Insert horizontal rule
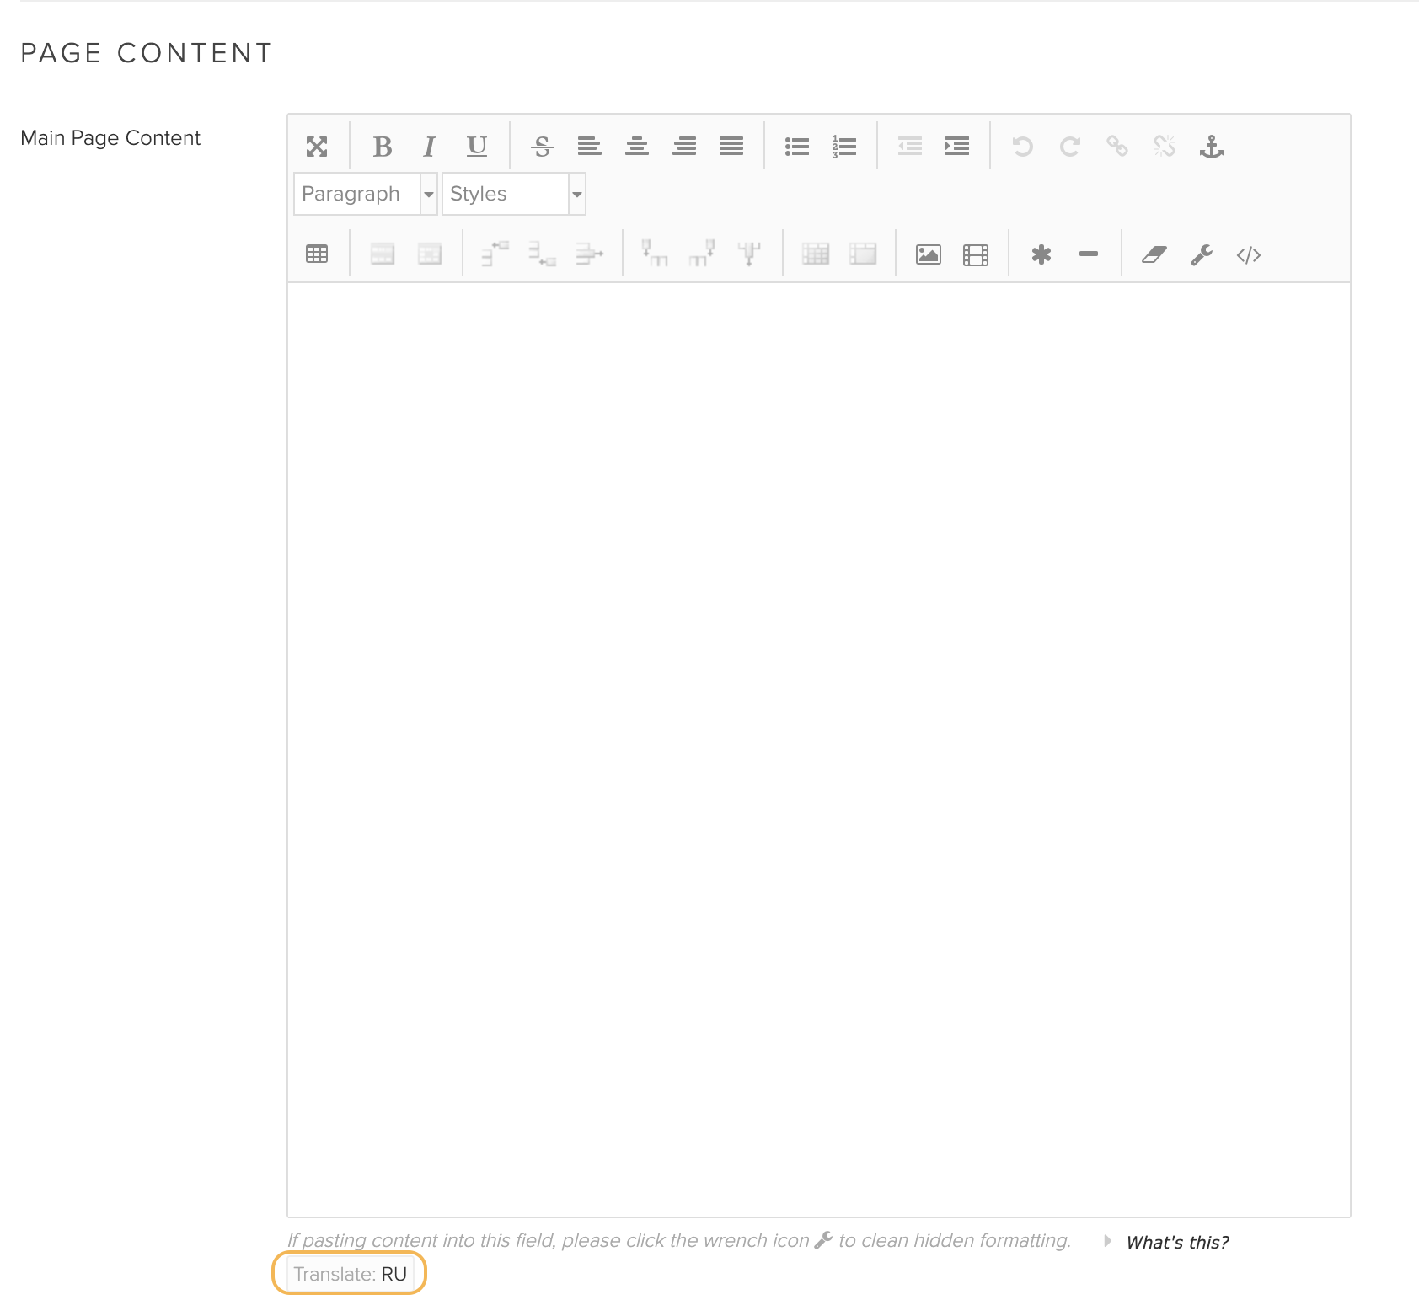Image resolution: width=1419 pixels, height=1316 pixels. coord(1089,254)
